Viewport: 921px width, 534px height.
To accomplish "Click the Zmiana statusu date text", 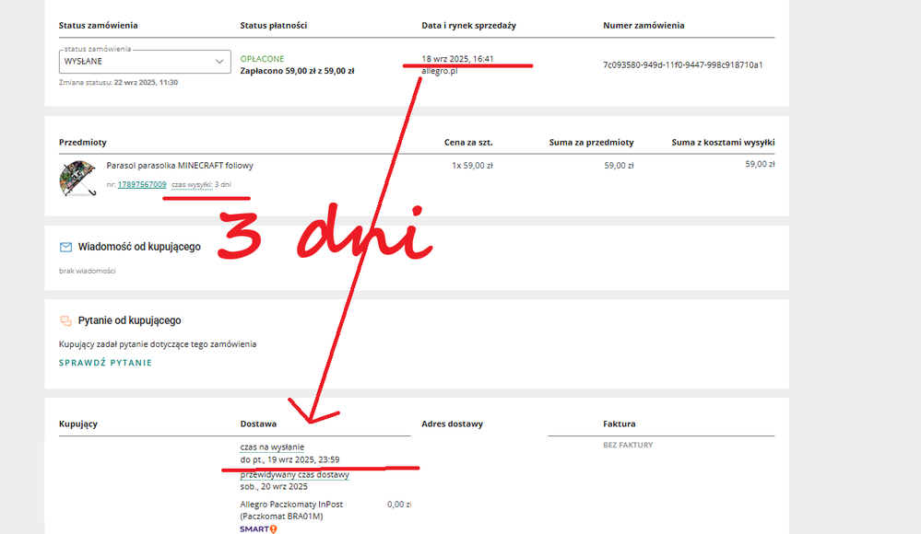I will click(x=118, y=82).
